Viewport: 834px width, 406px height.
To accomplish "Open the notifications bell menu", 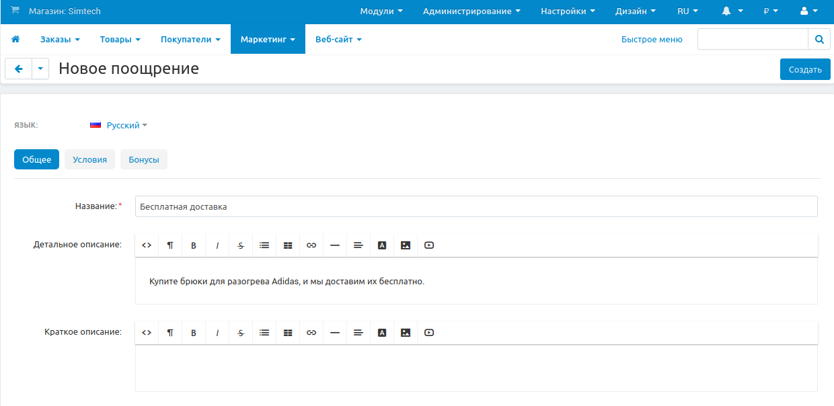I will point(732,11).
